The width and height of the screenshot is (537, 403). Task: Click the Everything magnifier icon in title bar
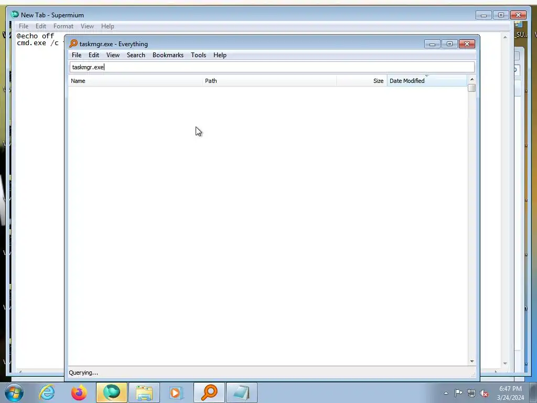click(x=73, y=44)
